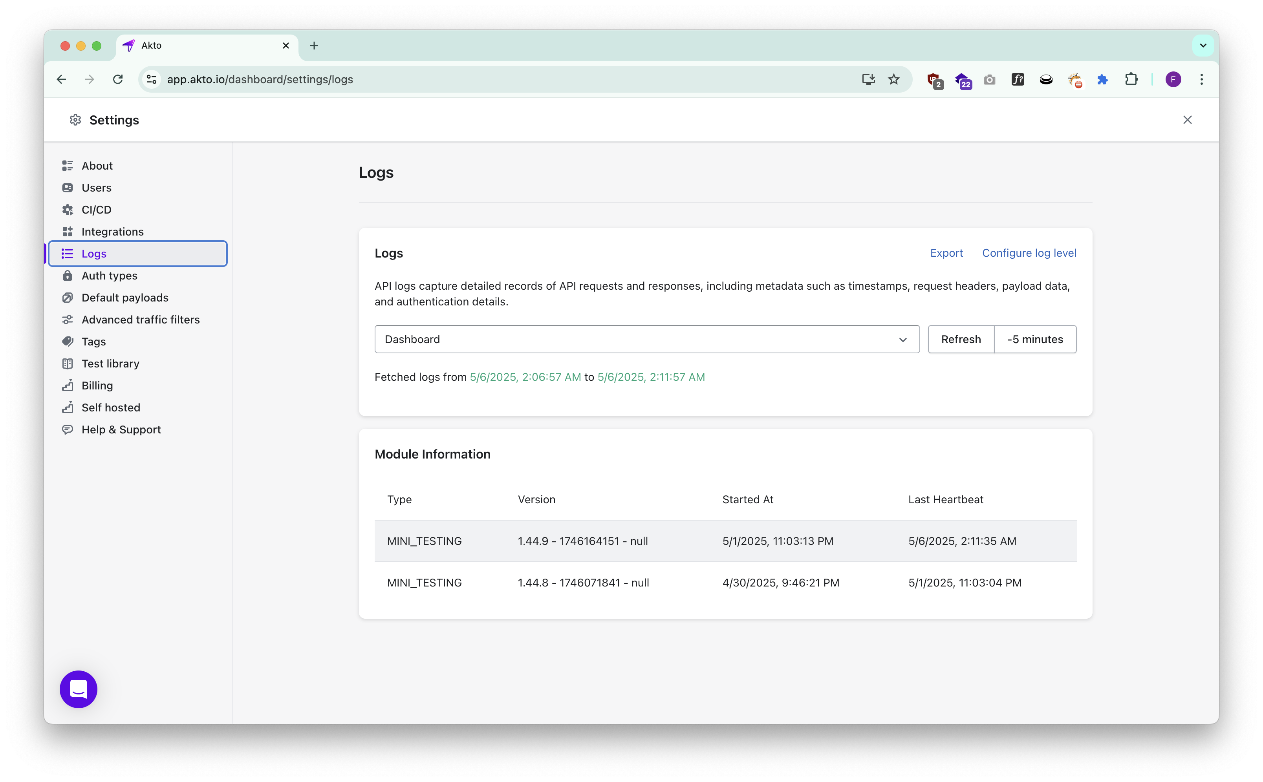
Task: Click the Test library book icon
Action: click(x=67, y=364)
